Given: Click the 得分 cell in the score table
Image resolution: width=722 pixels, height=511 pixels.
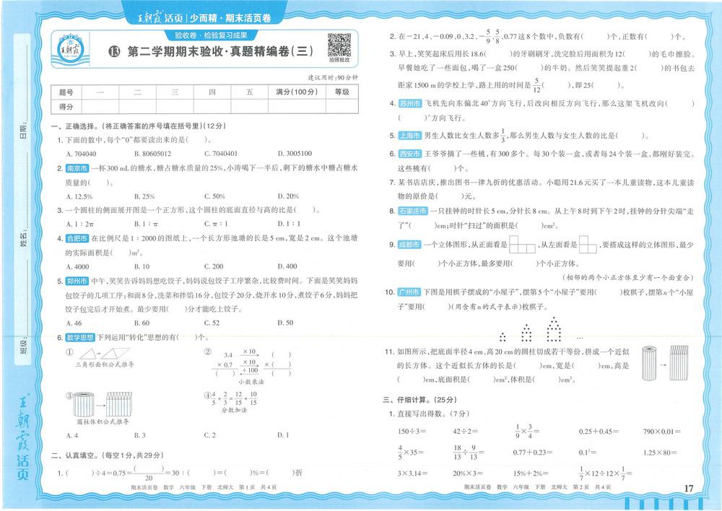Looking at the screenshot, I should pos(66,107).
